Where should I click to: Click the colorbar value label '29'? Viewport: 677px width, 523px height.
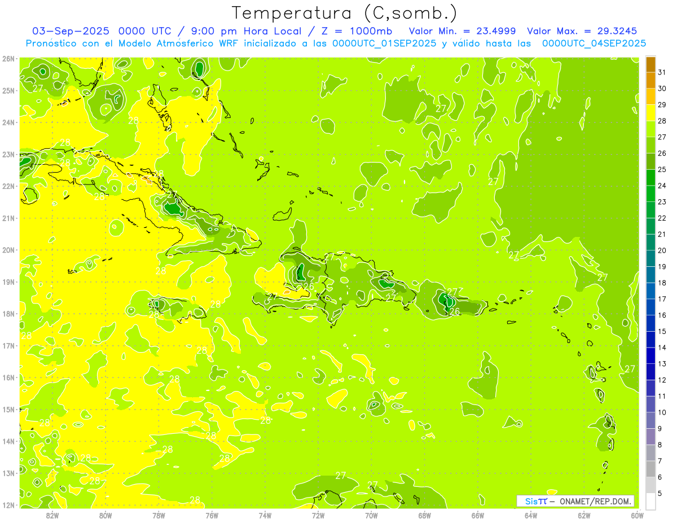point(662,105)
